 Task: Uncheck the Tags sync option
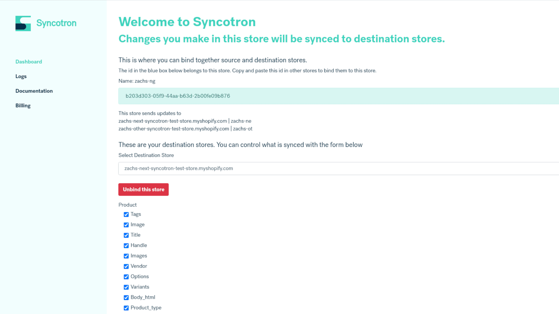click(126, 214)
